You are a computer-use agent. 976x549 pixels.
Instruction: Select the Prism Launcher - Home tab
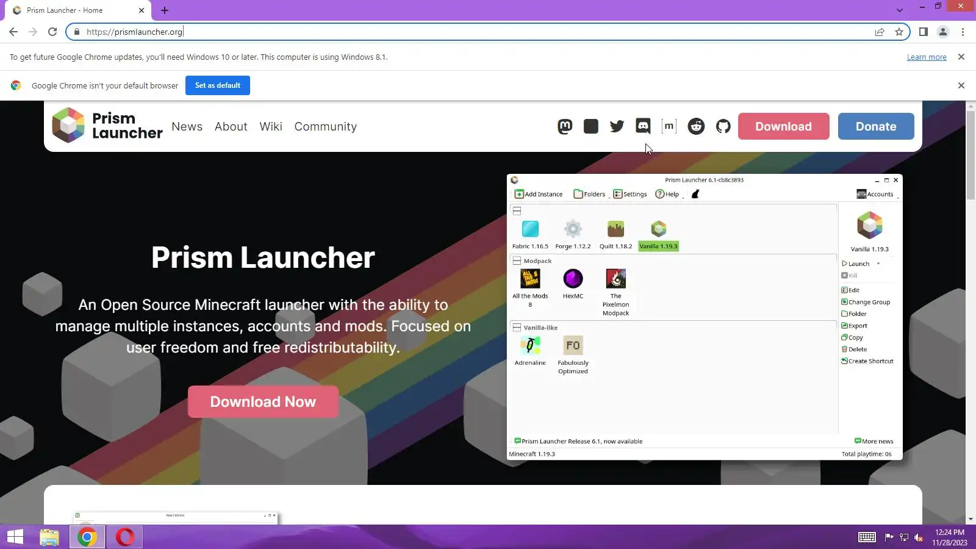(x=78, y=10)
